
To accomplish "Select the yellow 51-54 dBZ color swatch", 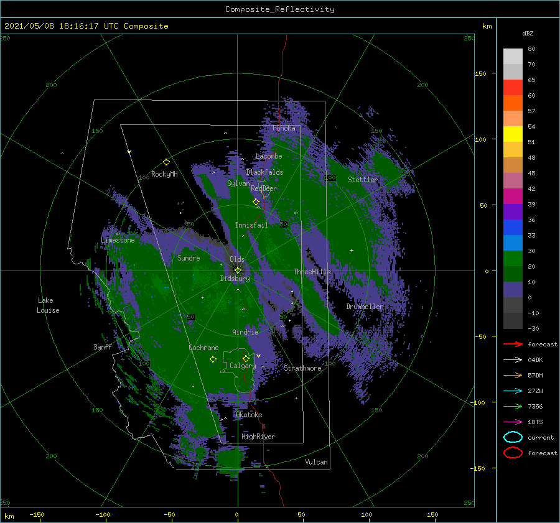I will pyautogui.click(x=513, y=134).
